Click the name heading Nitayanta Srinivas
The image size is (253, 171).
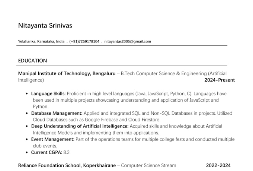point(45,26)
